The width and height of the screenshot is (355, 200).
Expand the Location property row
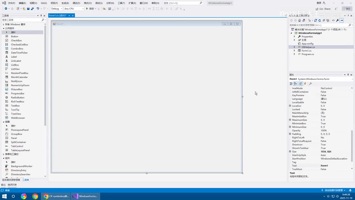290,106
